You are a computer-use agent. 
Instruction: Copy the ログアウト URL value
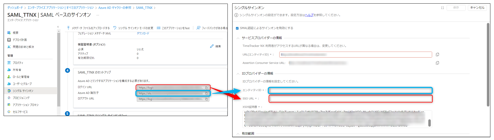[206, 99]
